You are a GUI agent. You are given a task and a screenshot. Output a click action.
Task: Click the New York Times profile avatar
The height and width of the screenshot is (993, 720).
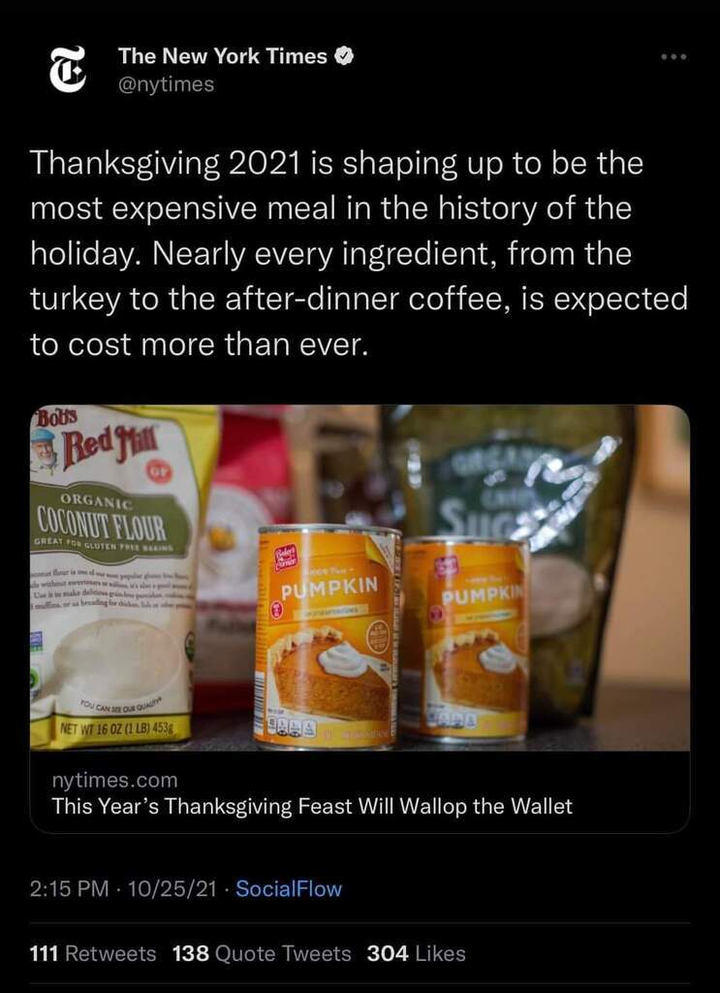coord(68,69)
